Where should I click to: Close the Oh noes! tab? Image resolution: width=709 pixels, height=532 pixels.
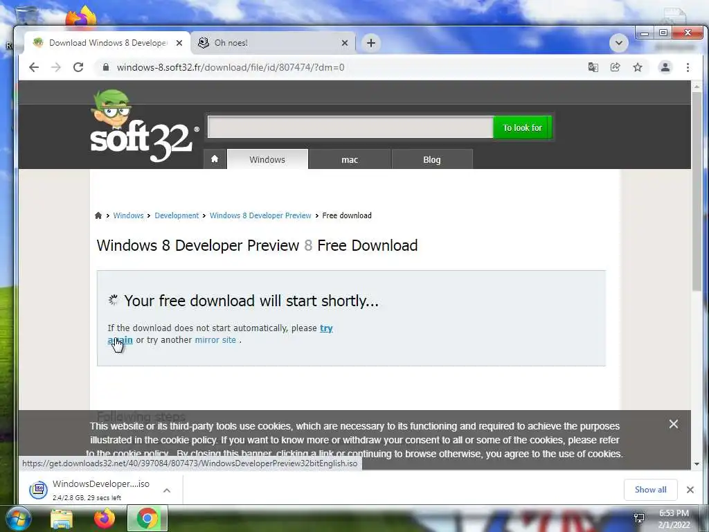click(x=345, y=43)
